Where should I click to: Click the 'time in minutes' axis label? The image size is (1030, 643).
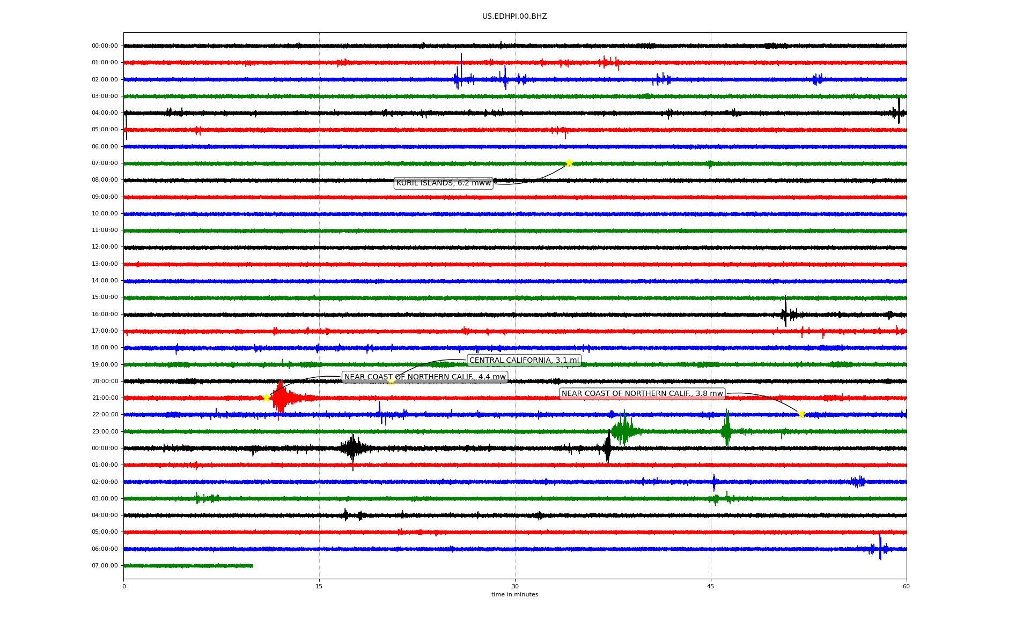point(514,595)
